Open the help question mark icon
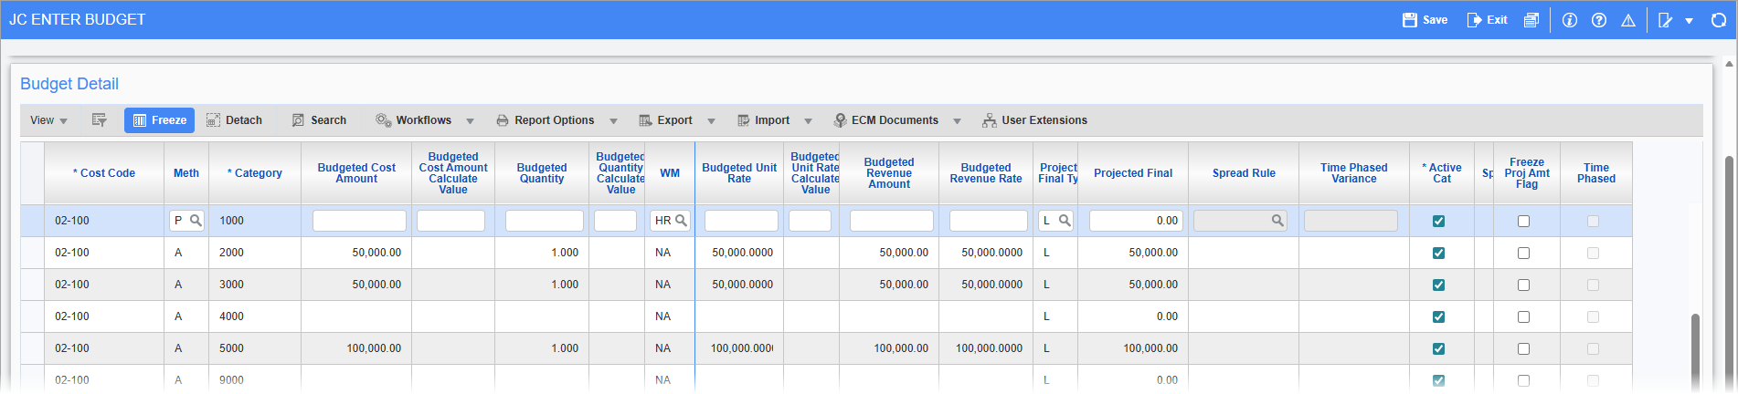This screenshot has height=394, width=1738. (x=1599, y=20)
